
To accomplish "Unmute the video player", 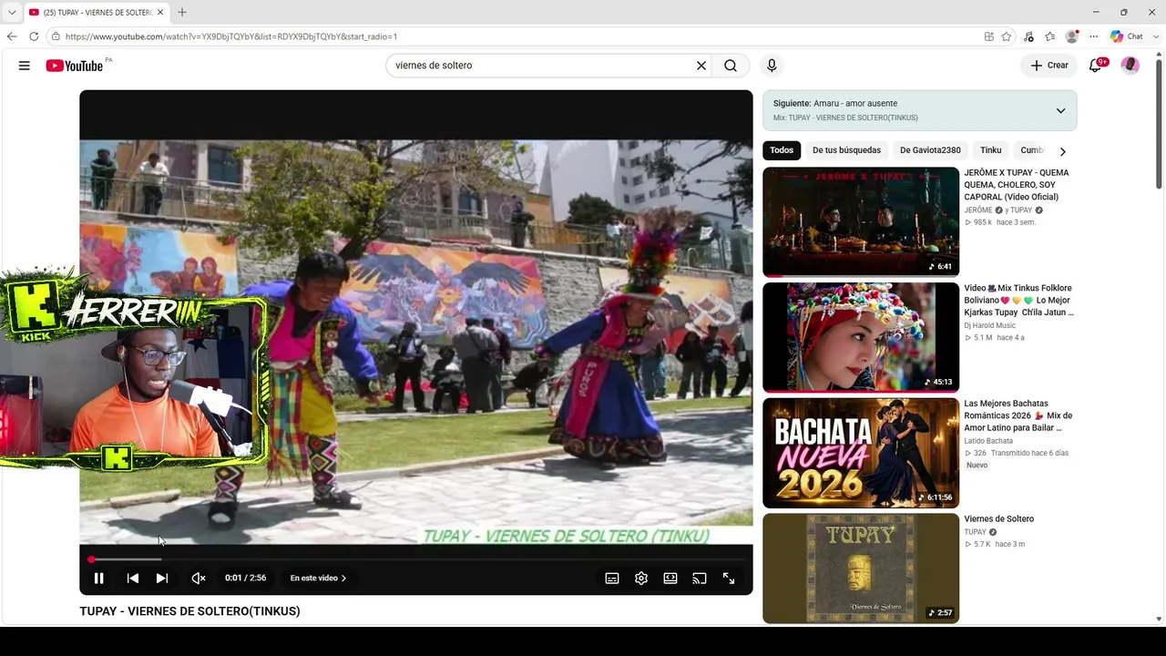I will tap(199, 578).
